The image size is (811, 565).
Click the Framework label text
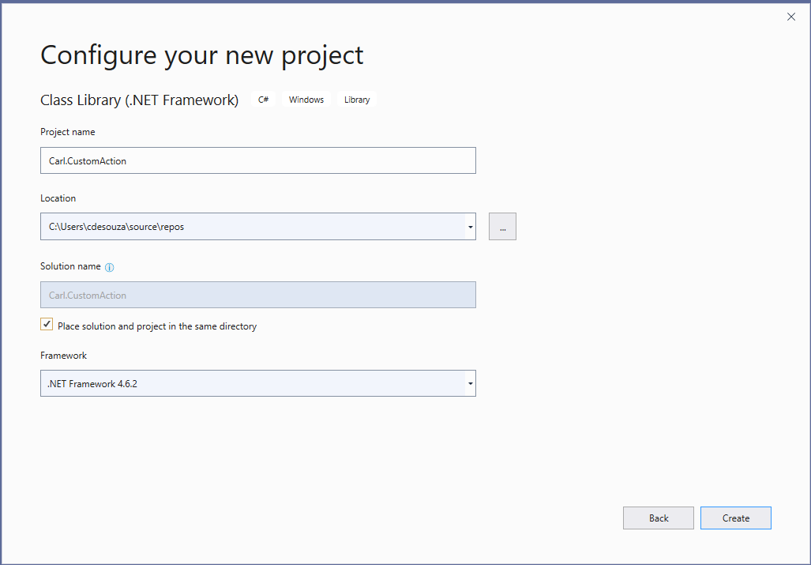click(63, 355)
